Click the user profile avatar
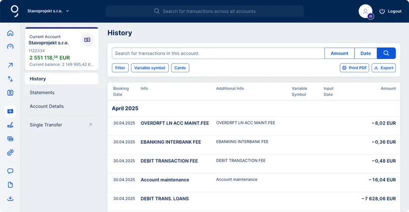 pos(366,11)
